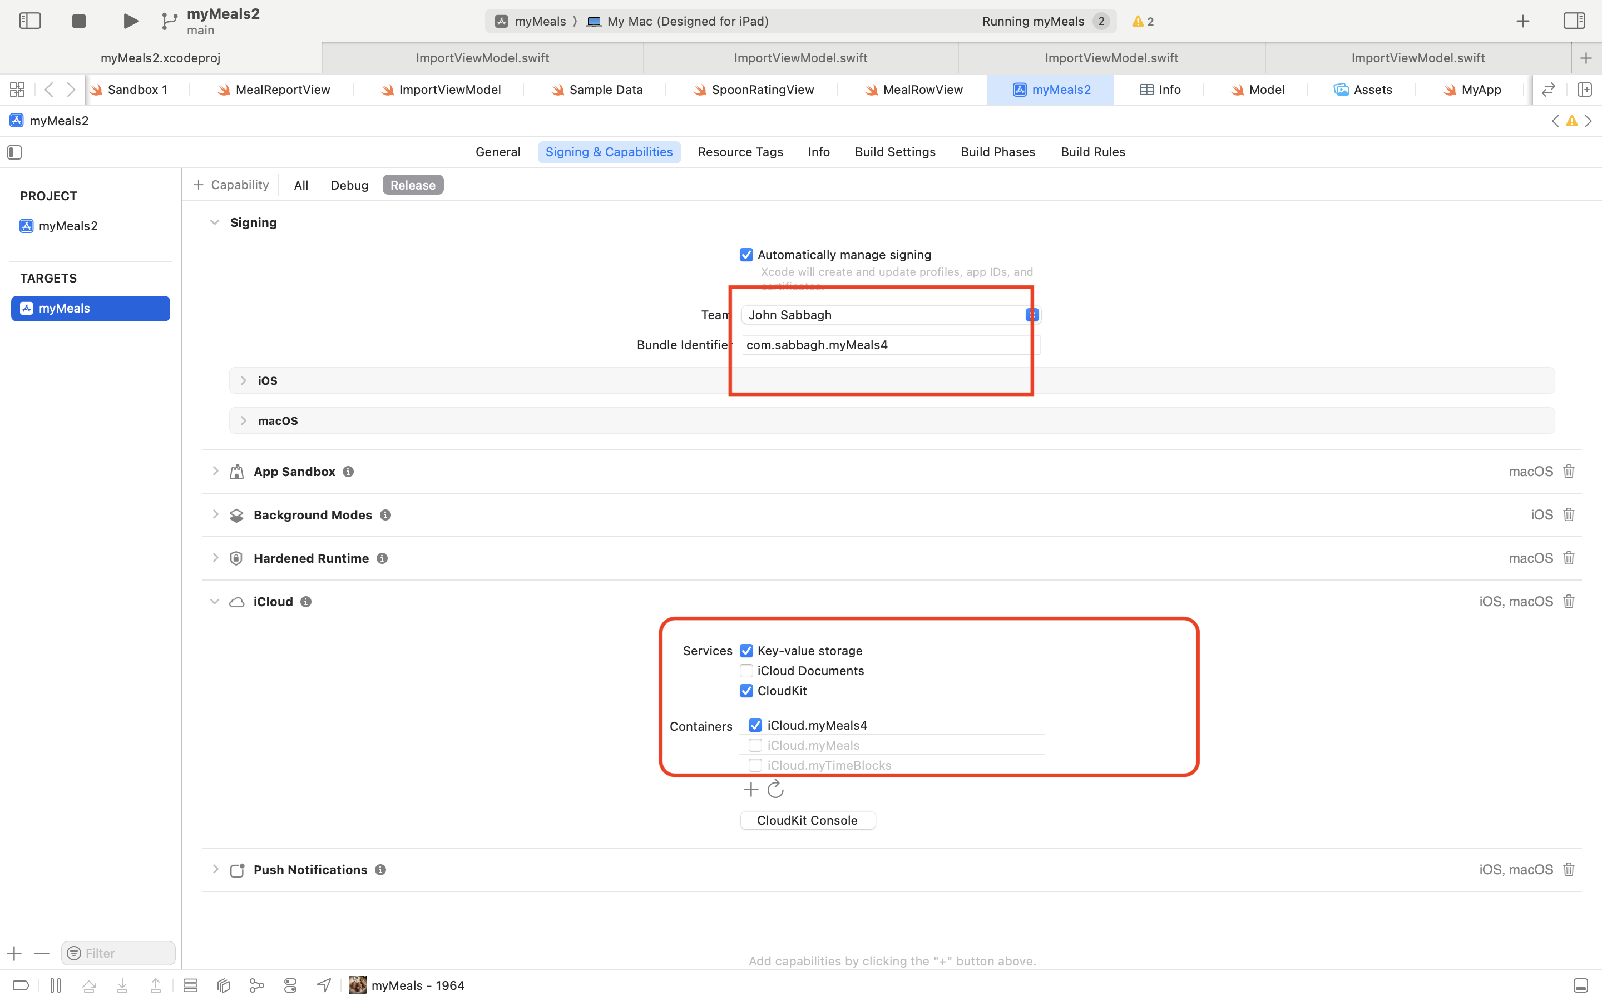The image size is (1602, 1001).
Task: Delete the App Sandbox capability
Action: (1569, 472)
